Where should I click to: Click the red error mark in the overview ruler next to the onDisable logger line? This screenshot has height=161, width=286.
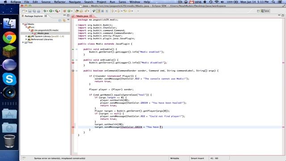283,63
